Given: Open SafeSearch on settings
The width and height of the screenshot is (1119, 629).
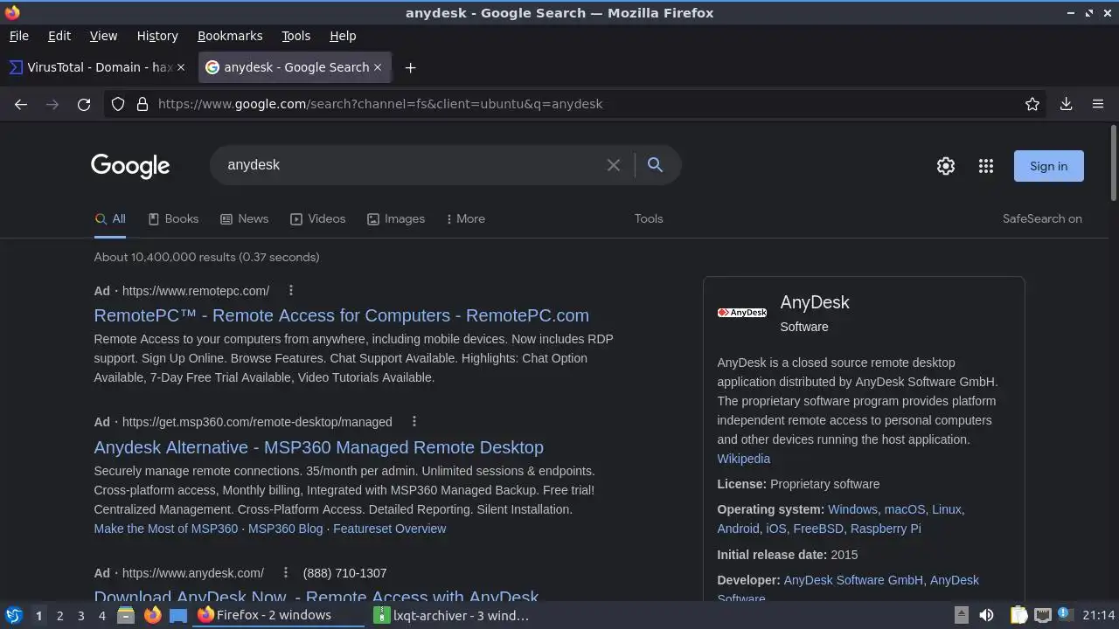Looking at the screenshot, I should coord(1042,218).
